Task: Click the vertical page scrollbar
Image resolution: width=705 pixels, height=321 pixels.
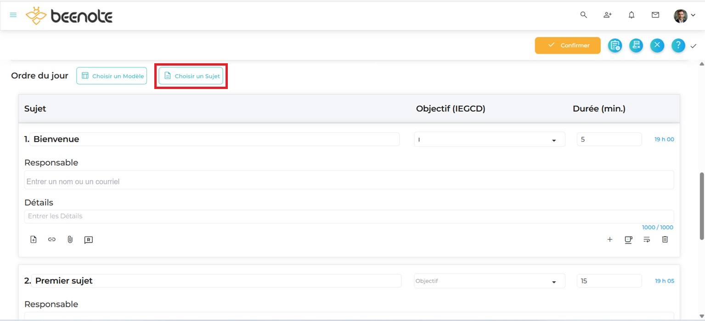Action: (x=701, y=205)
